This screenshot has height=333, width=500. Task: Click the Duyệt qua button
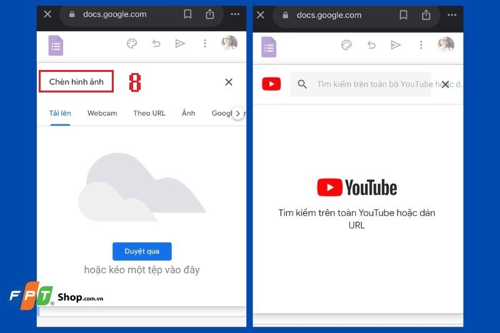pos(142,251)
